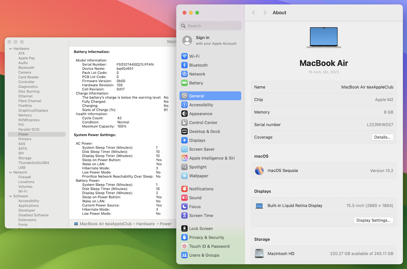Click the Search field in System Settings
The height and width of the screenshot is (269, 407).
coord(210,26)
